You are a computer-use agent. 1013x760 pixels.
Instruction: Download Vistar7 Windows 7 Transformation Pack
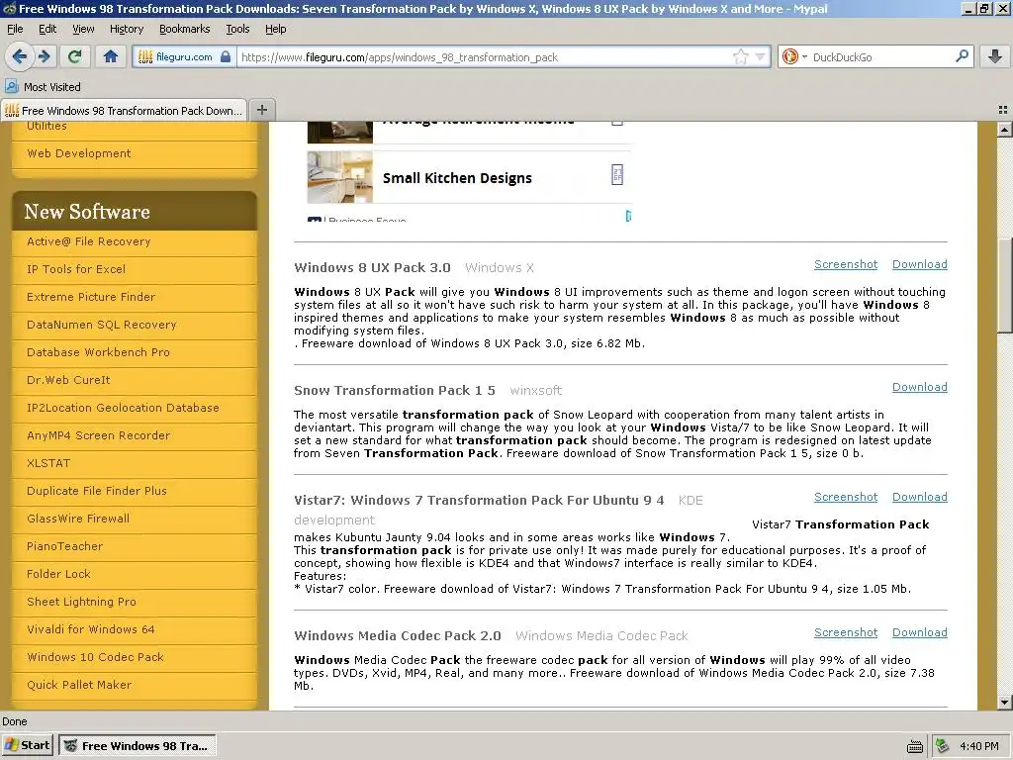pyautogui.click(x=920, y=497)
